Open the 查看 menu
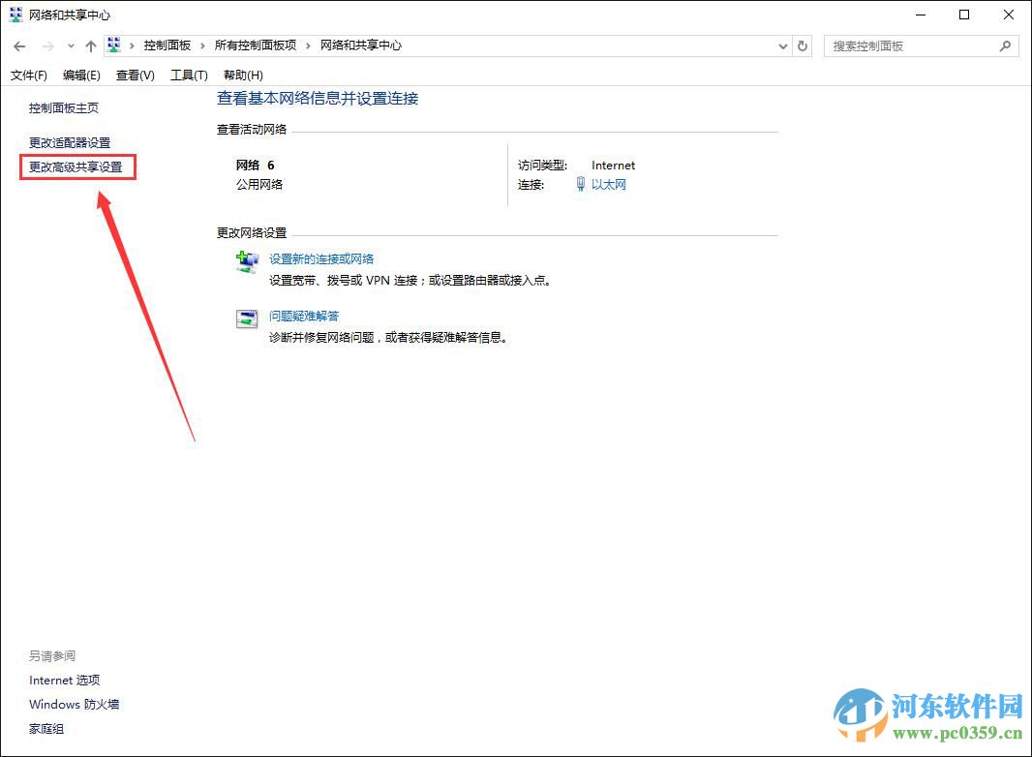The image size is (1032, 757). coord(135,75)
